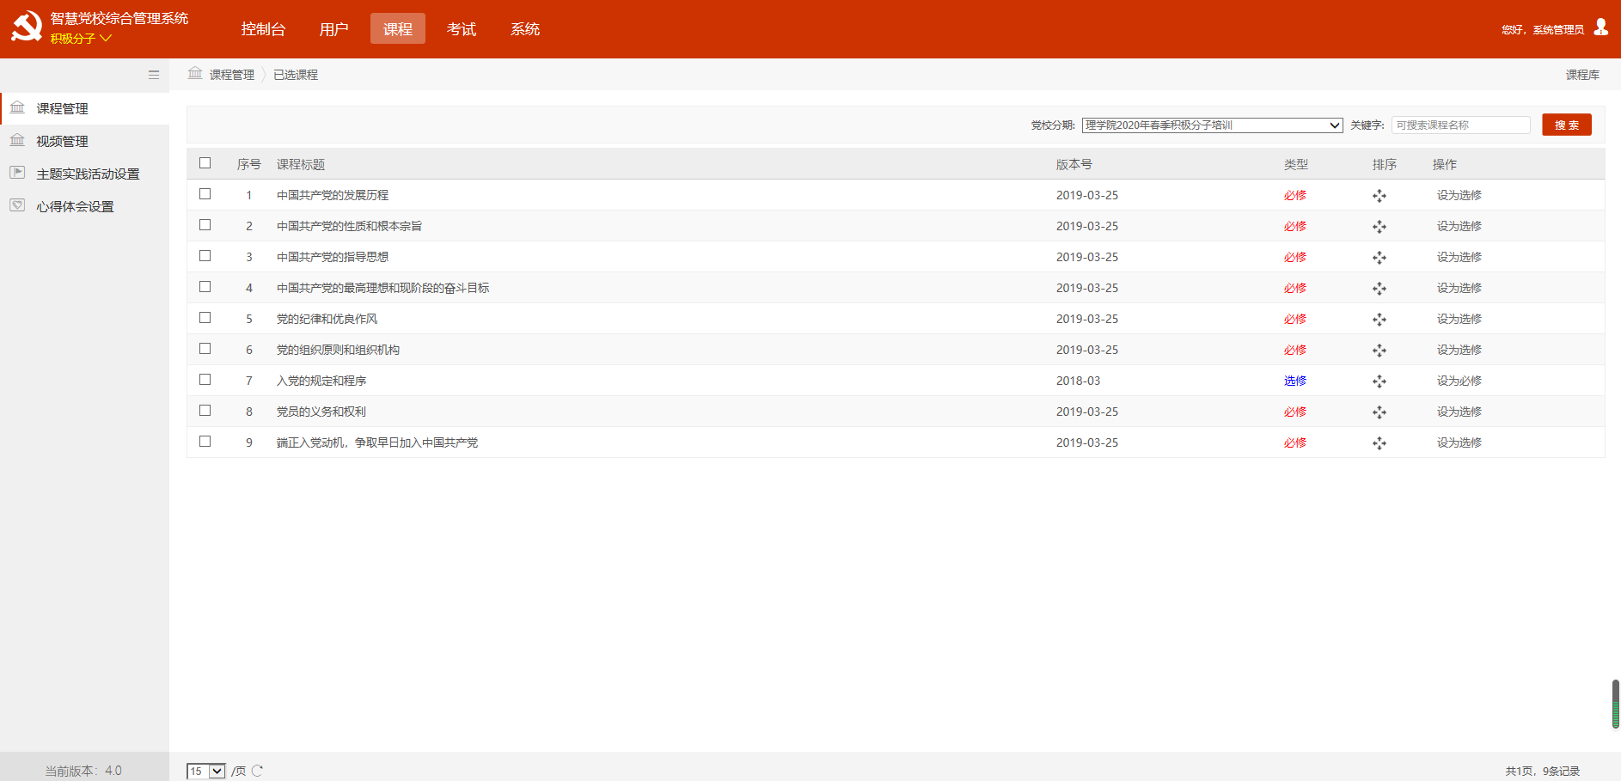Click the sort move icon for row 7
Image resolution: width=1621 pixels, height=781 pixels.
point(1379,381)
